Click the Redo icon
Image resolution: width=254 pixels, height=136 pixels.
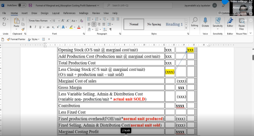(x=4, y=24)
